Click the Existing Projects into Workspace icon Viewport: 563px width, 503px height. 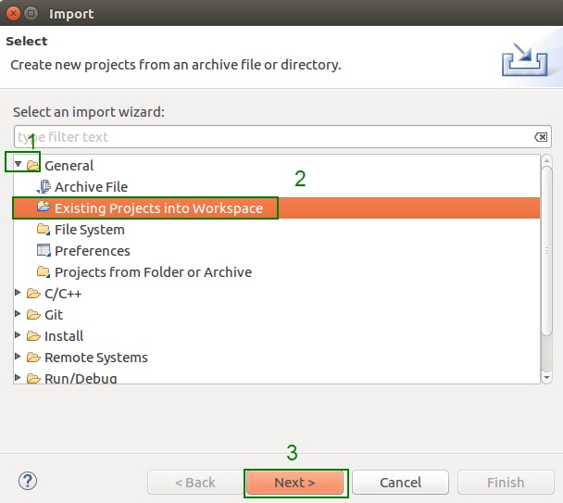(x=43, y=207)
